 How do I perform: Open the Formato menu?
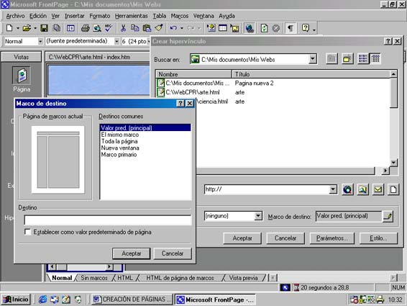pyautogui.click(x=100, y=16)
